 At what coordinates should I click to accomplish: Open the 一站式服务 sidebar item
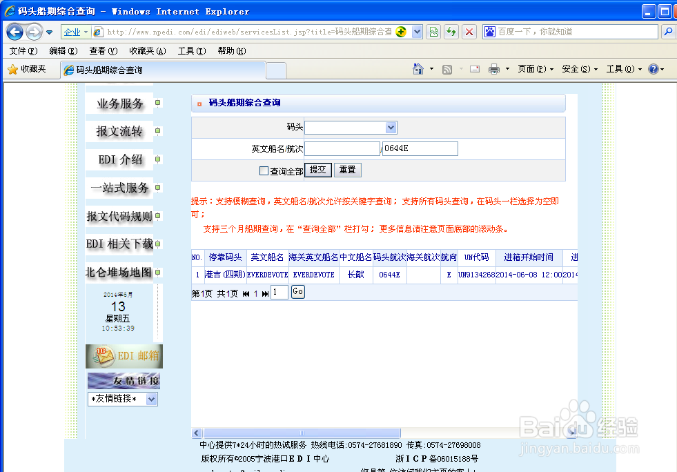point(119,188)
